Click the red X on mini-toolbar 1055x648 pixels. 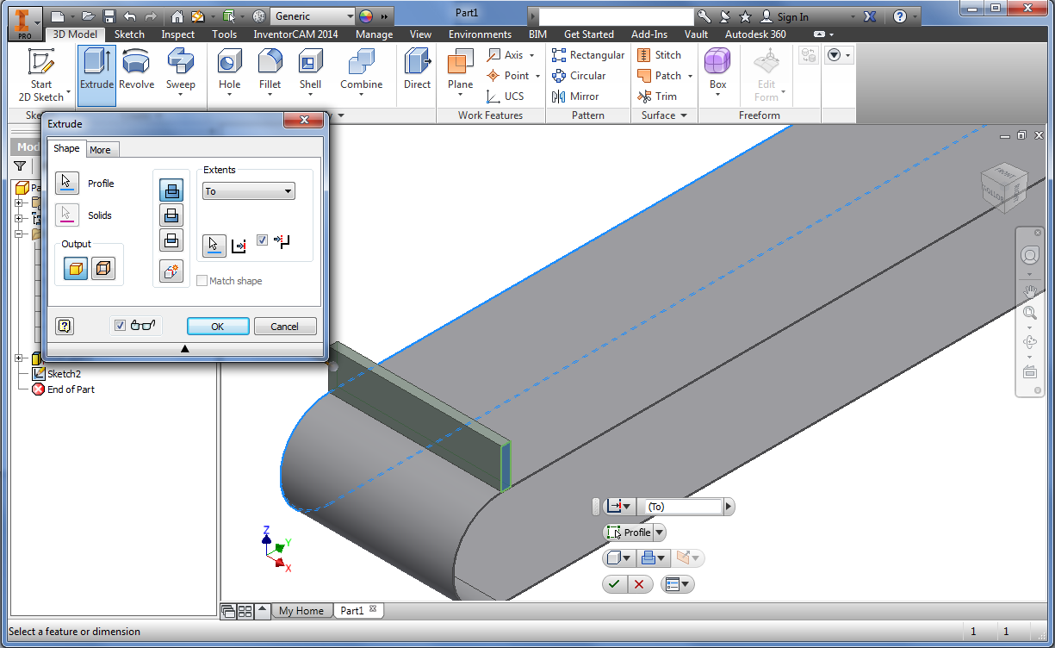(638, 584)
